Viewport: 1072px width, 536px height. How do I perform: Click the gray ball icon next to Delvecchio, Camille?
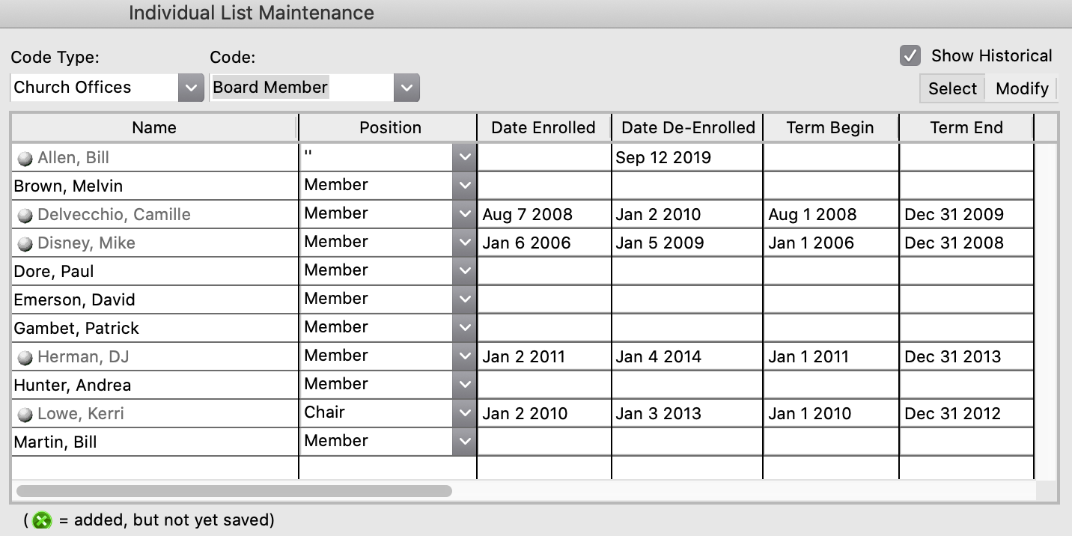25,216
